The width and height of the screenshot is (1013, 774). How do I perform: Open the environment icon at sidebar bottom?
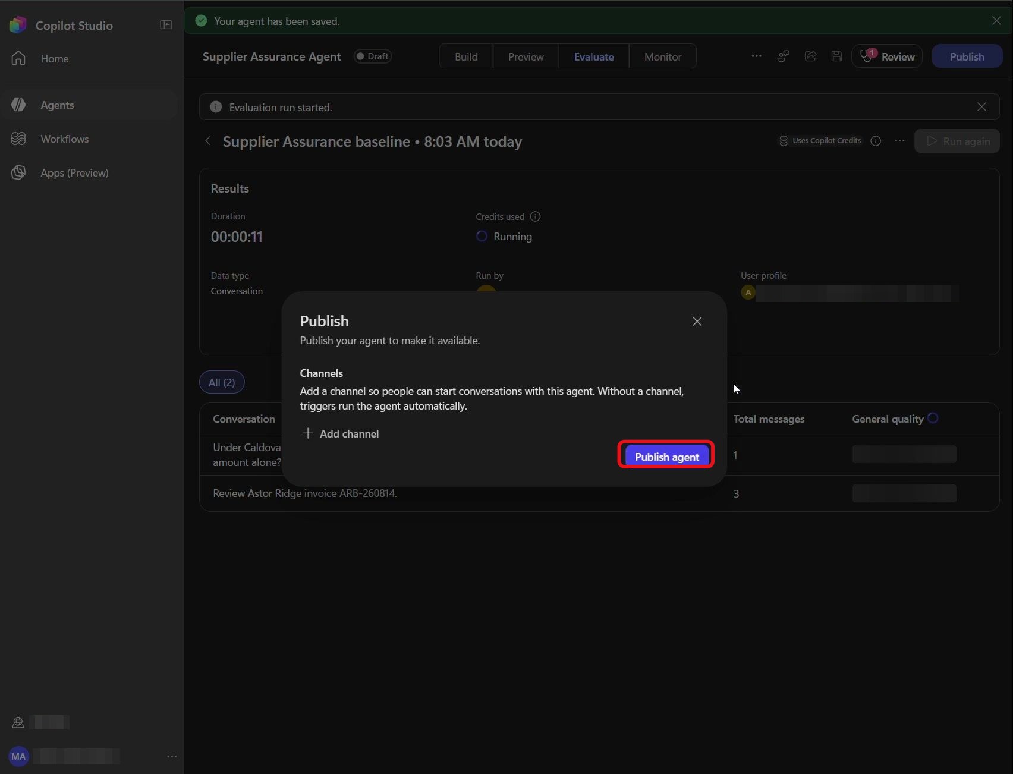[x=18, y=722]
